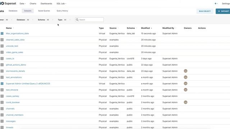Image resolution: width=230 pixels, height=129 pixels.
Task: Switch to the Query History tab
Action: tap(62, 11)
